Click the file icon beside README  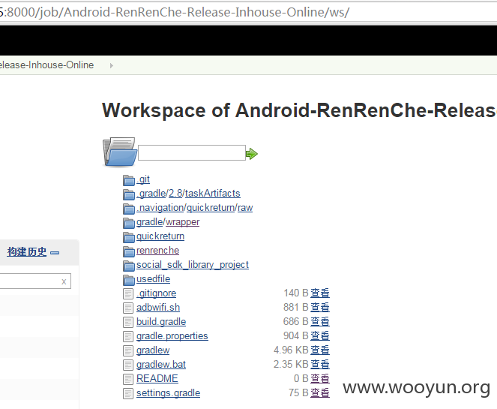[x=128, y=380]
